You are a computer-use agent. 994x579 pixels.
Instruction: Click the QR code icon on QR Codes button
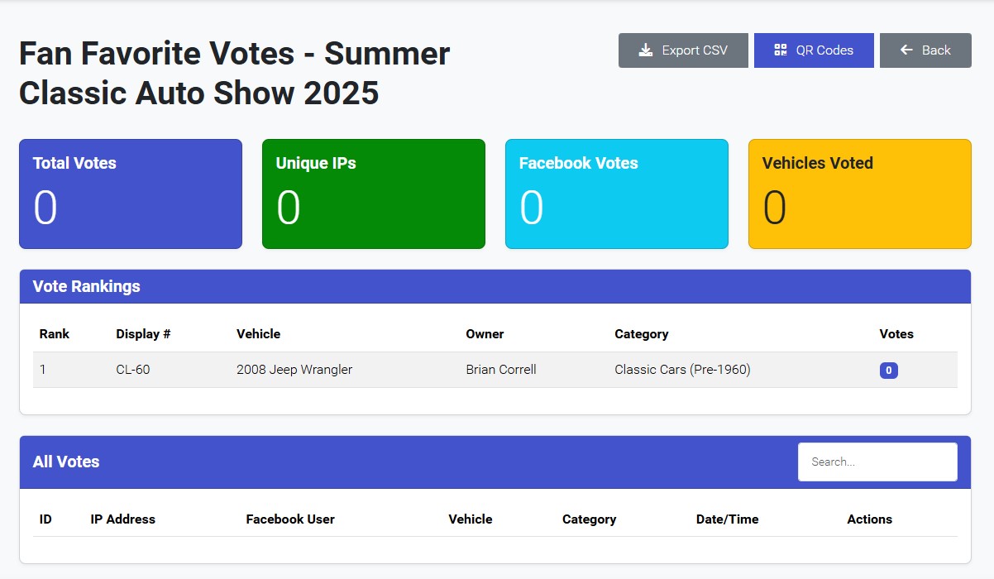(779, 50)
